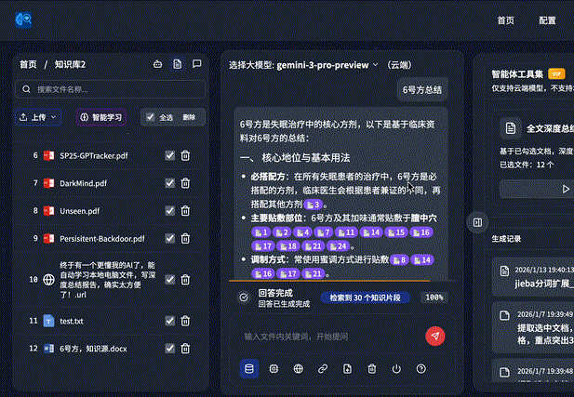Open the 2026/1/7 19:39:49 generation record

point(533,327)
